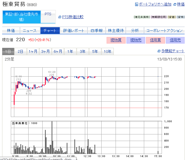Select the 1年 chart period
Screen dimensions: 187x160
(x=70, y=51)
